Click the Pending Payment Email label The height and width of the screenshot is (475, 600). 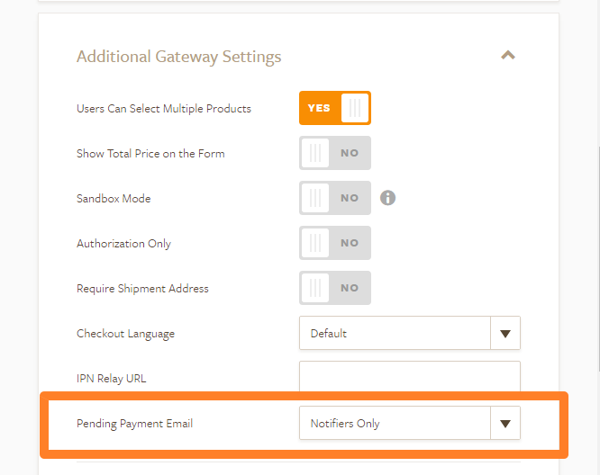coord(134,424)
